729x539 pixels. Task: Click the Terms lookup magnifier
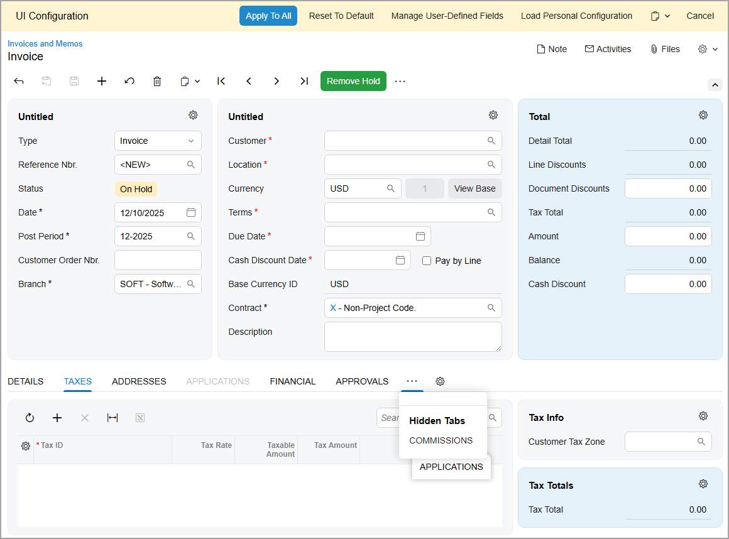pyautogui.click(x=491, y=212)
